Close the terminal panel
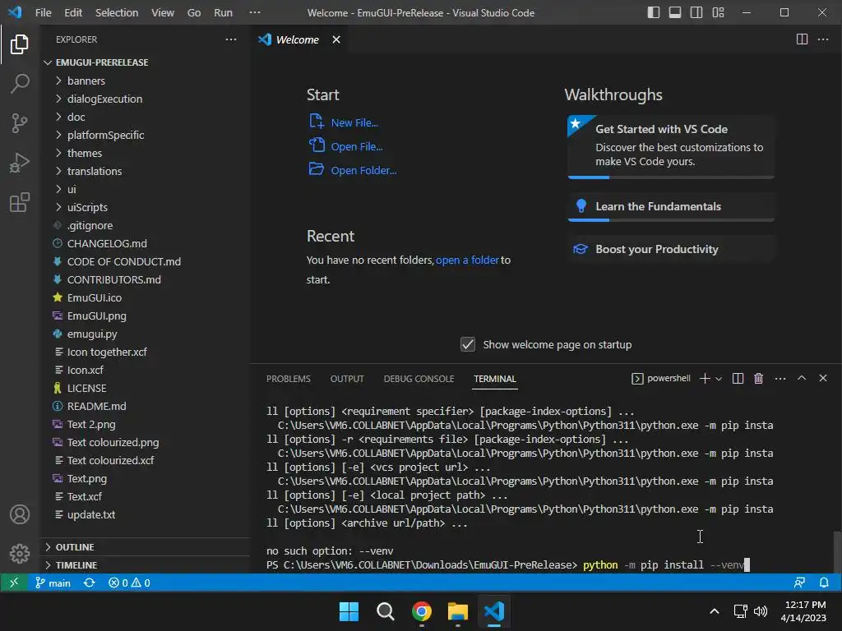The image size is (842, 631). [x=822, y=378]
